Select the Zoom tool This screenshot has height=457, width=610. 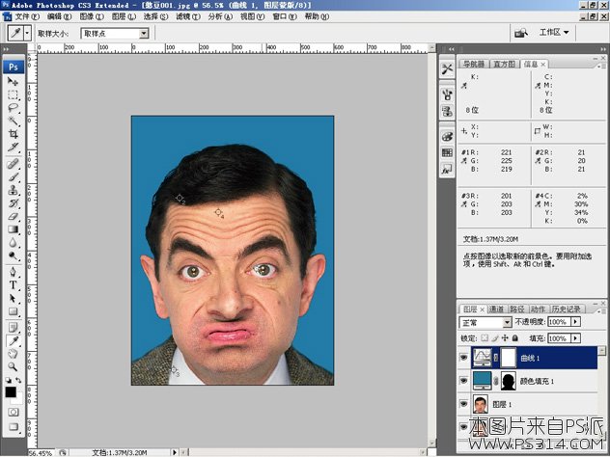coord(13,366)
